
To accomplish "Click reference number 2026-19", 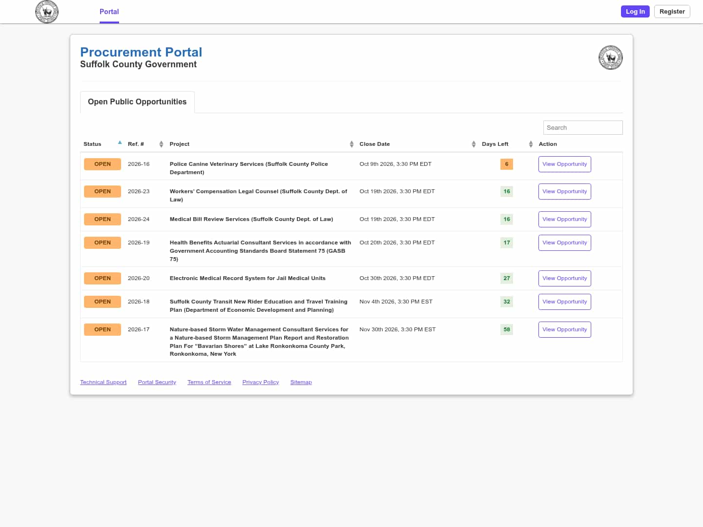I will point(139,243).
